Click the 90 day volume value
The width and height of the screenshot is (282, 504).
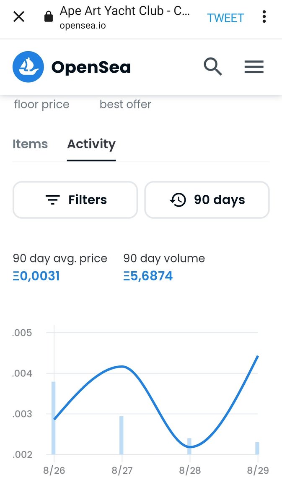click(148, 276)
